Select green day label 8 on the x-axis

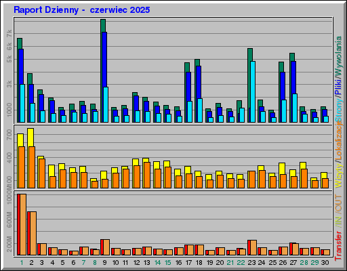click(94, 263)
